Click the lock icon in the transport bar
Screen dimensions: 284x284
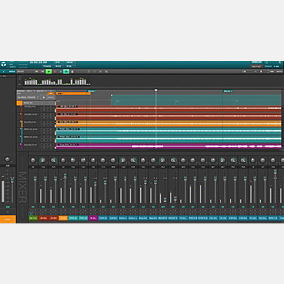pyautogui.click(x=72, y=71)
